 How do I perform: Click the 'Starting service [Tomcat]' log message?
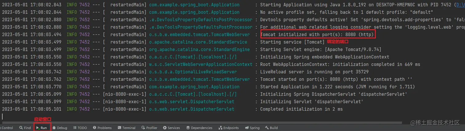292,42
